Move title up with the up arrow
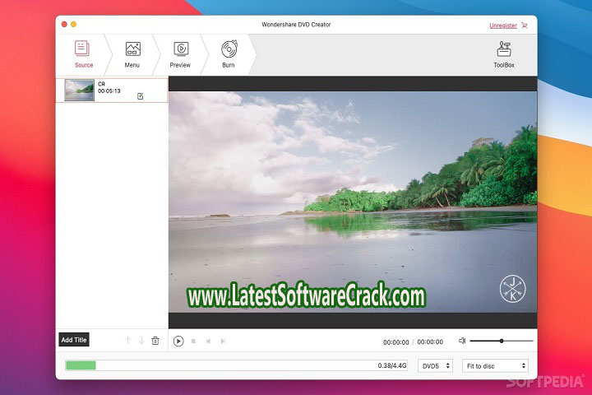The width and height of the screenshot is (592, 395). tap(127, 341)
